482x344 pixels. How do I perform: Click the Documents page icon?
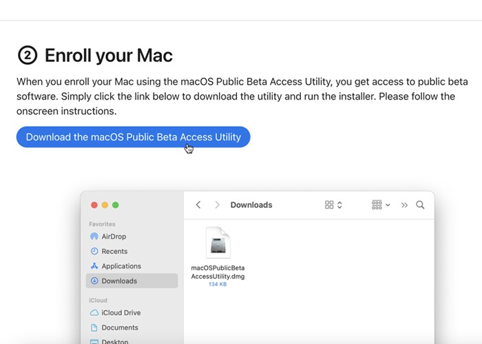click(x=94, y=327)
